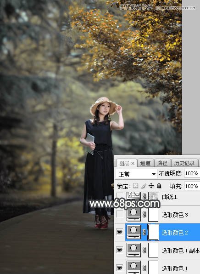Open the 正常 blend mode dropdown

[x=137, y=174]
